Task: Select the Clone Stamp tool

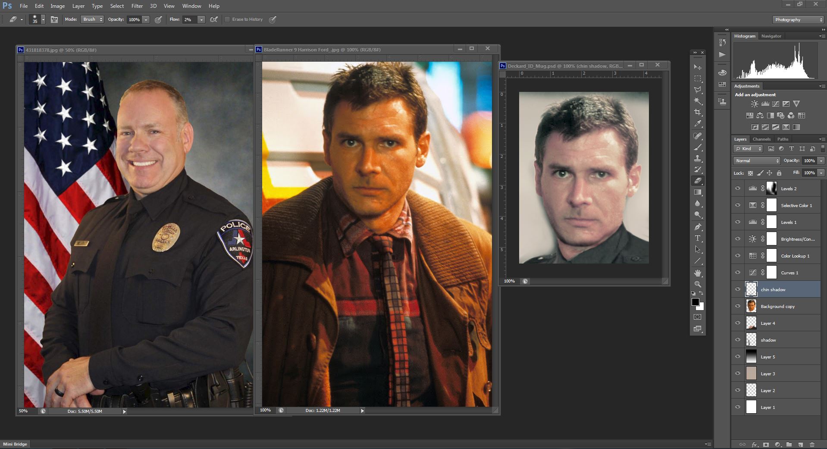Action: 698,158
